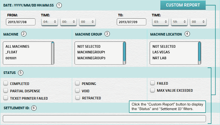The width and height of the screenshot is (220, 125).
Task: Open the FROM hour spinner showing 04
Action: (x=50, y=22)
